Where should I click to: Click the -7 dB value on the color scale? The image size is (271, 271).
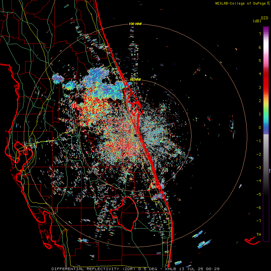[259, 221]
